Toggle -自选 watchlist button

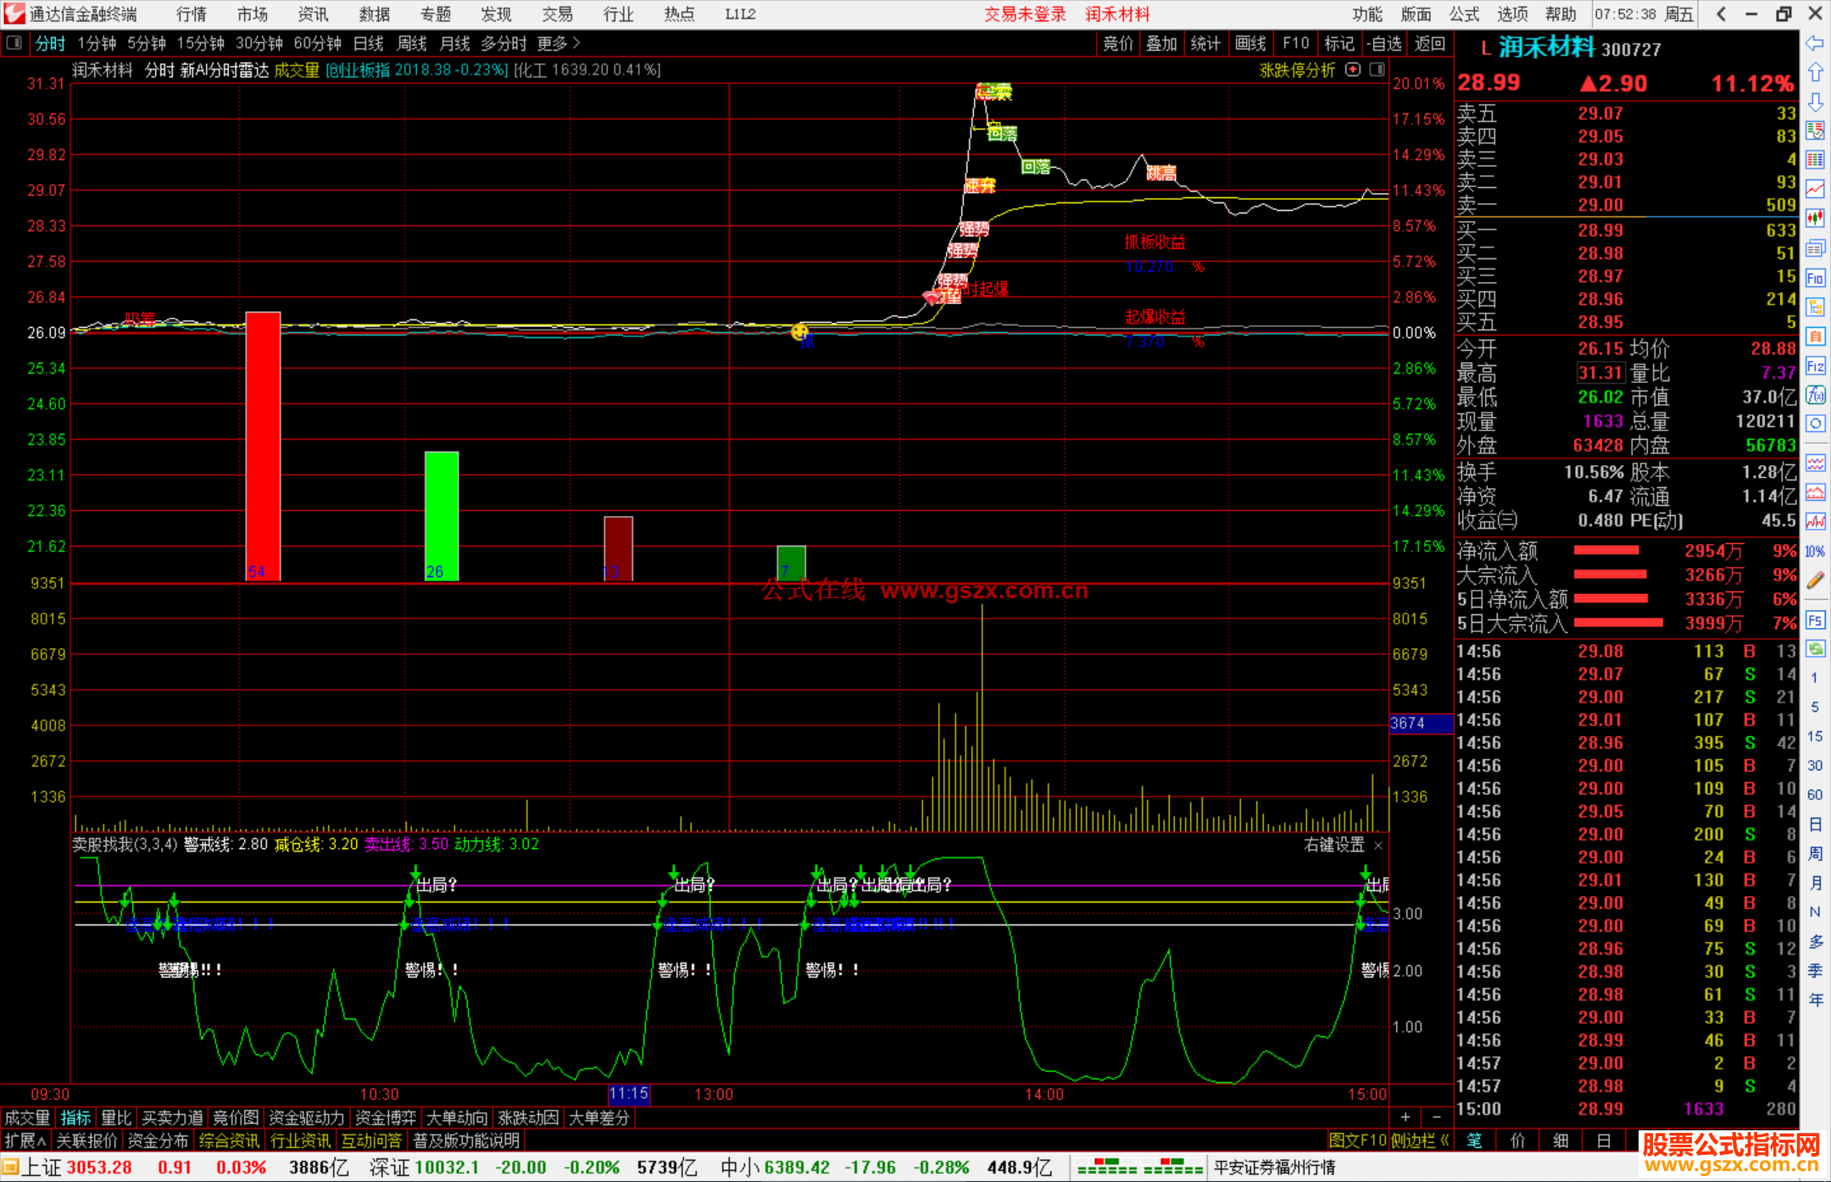[x=1384, y=43]
